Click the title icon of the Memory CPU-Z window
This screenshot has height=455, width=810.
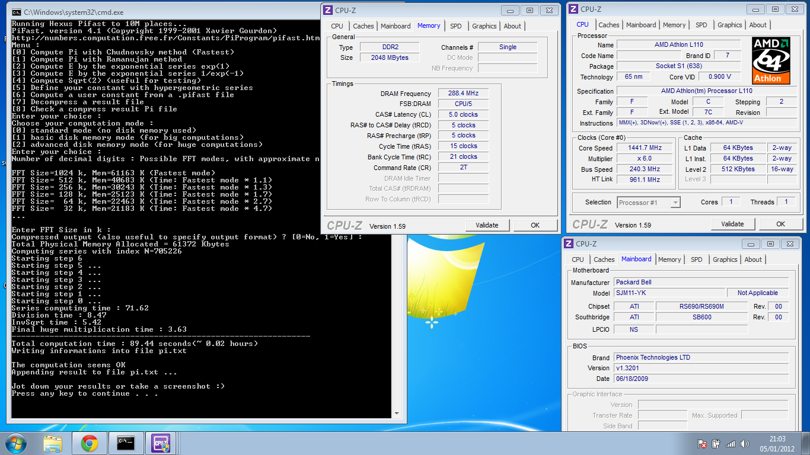pos(328,9)
